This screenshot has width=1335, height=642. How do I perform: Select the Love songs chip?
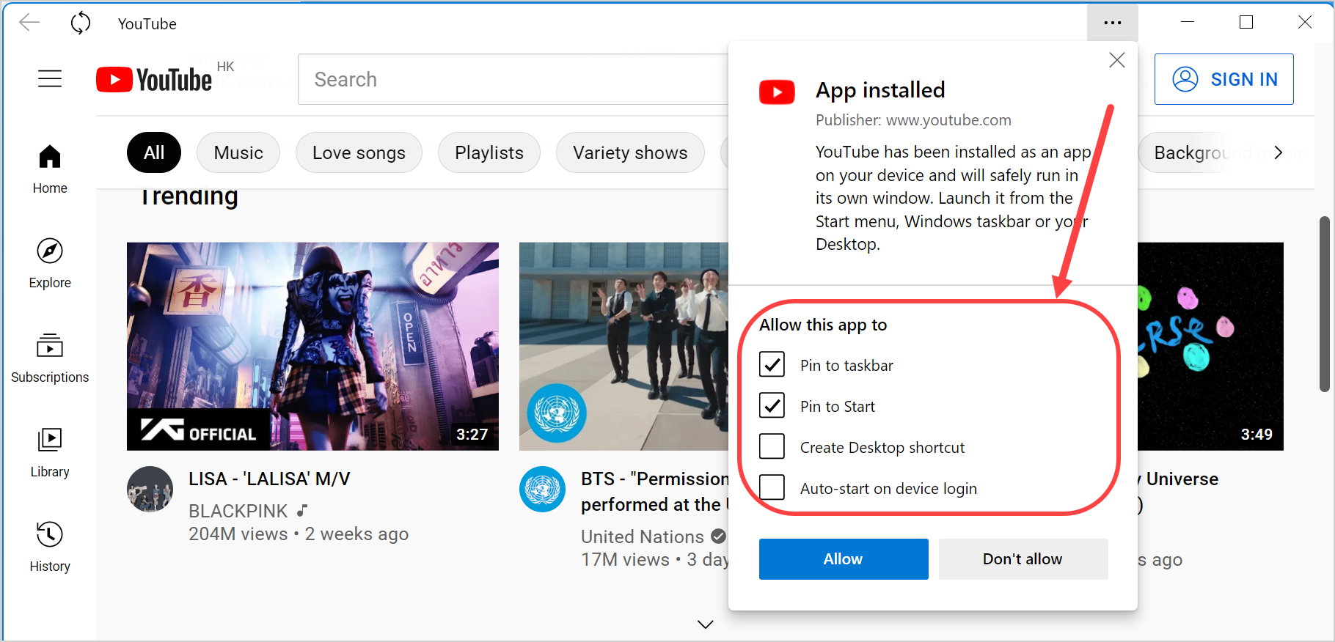click(359, 152)
